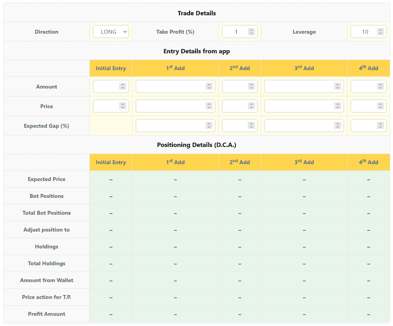The image size is (393, 326).
Task: Click the Leverage input field
Action: [368, 32]
